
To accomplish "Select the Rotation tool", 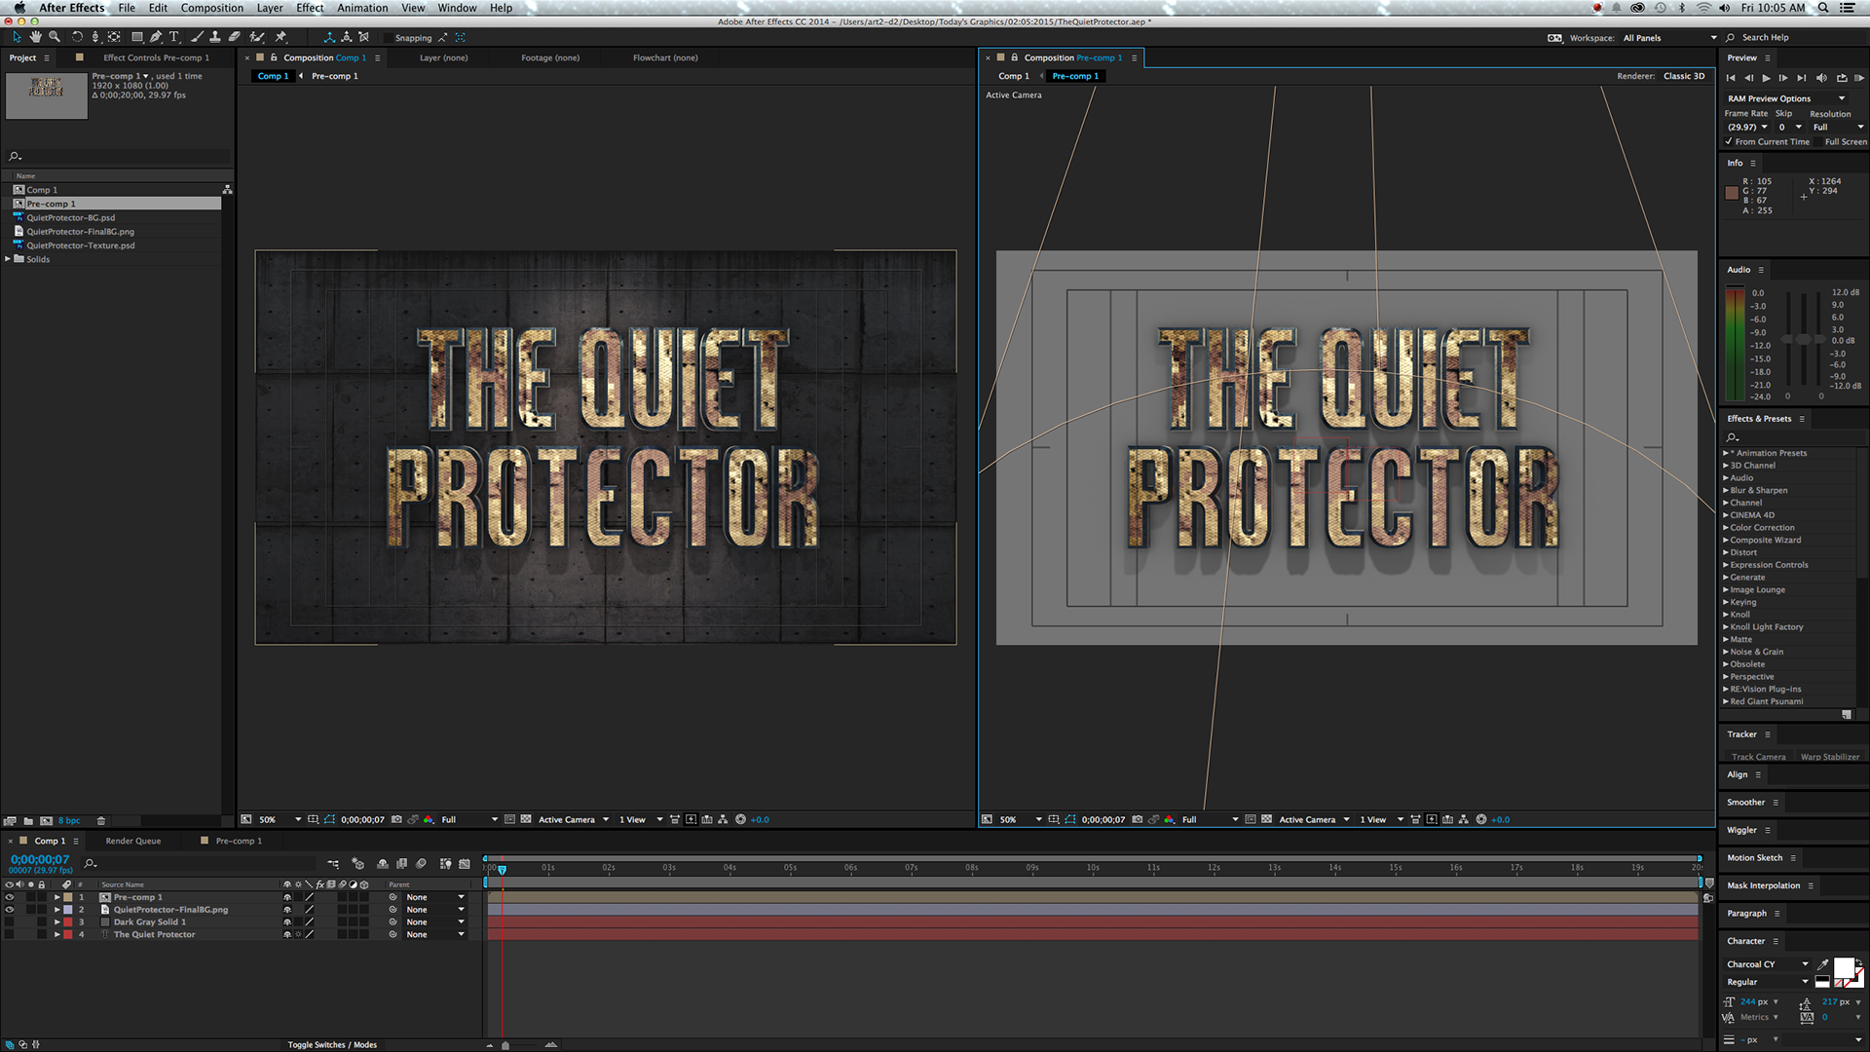I will tap(77, 37).
